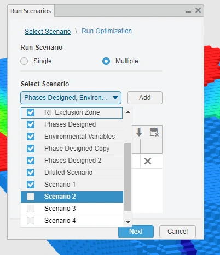Select the Multiple radio button
The height and width of the screenshot is (255, 220).
[x=106, y=61]
